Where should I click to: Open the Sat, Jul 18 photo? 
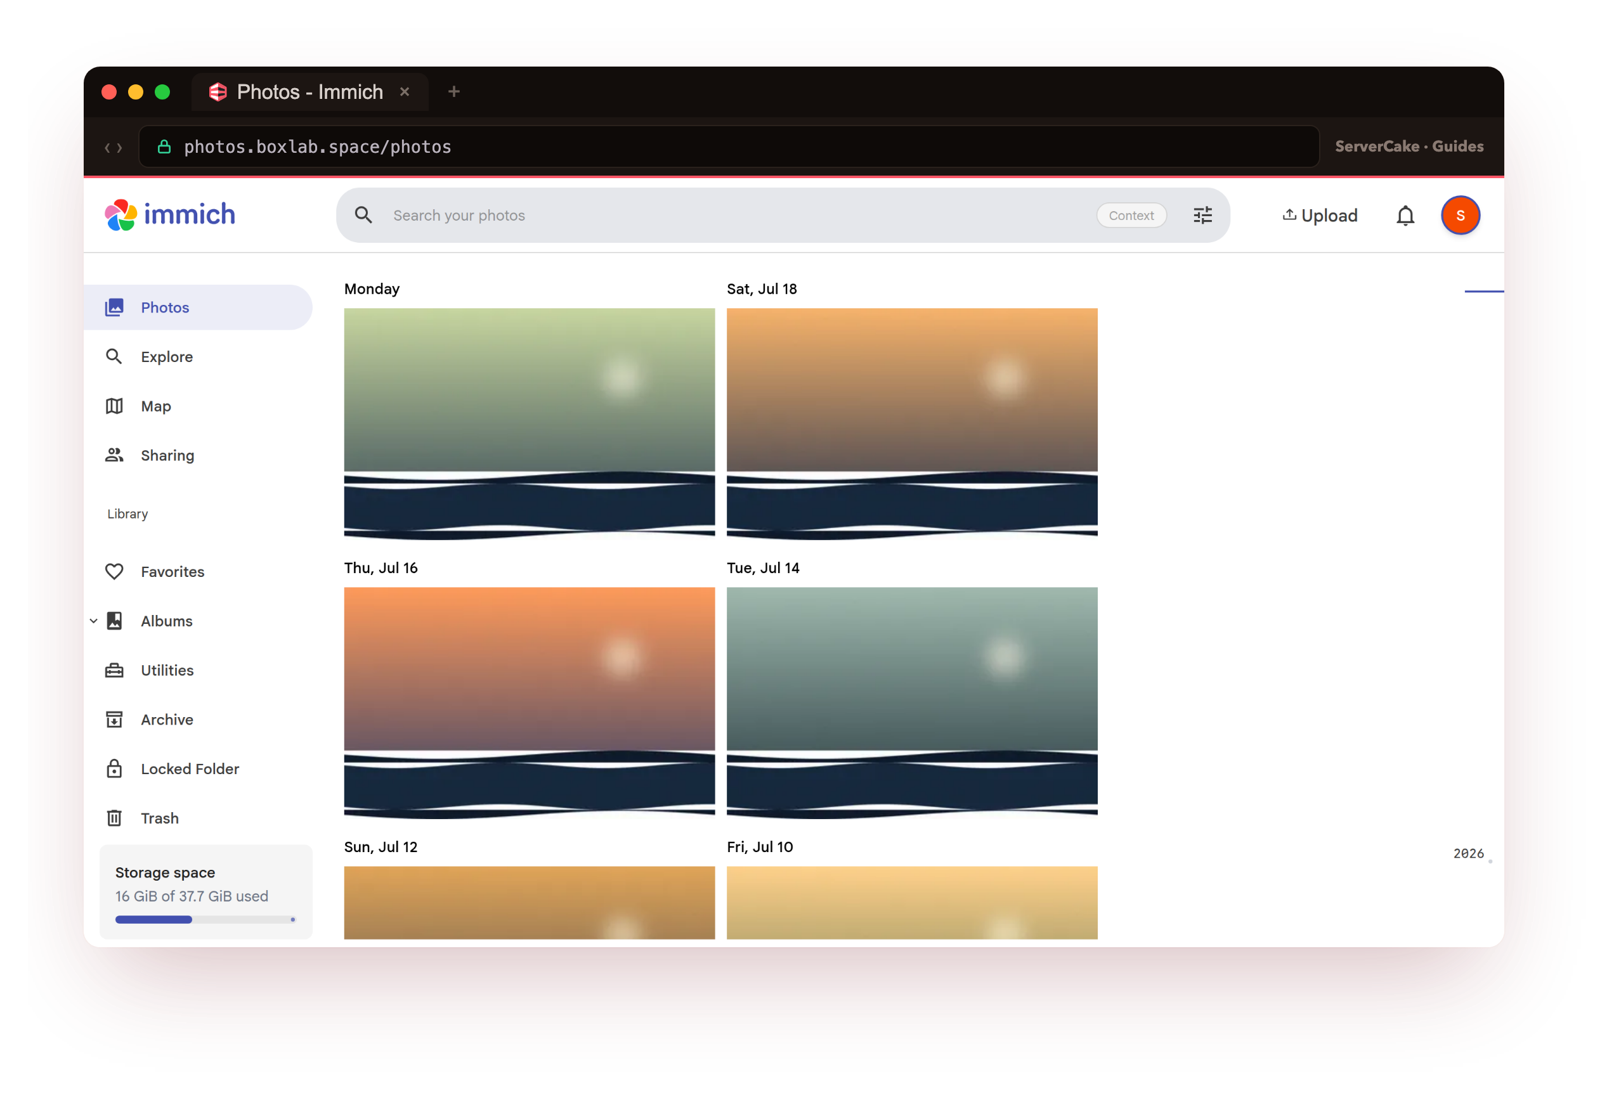[912, 422]
